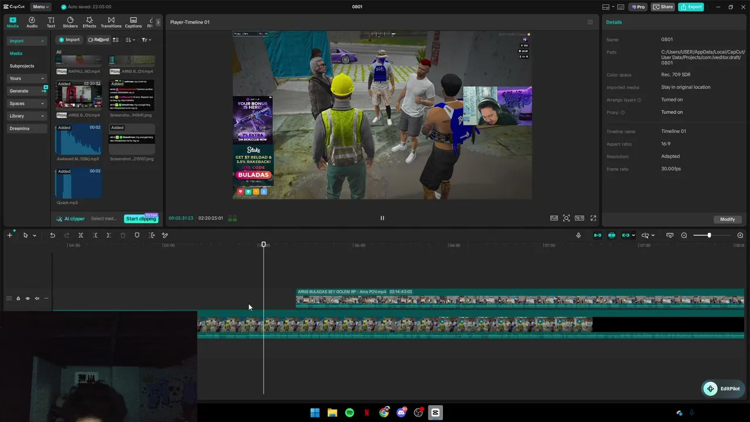Click the Record button
The image size is (750, 422).
tap(98, 40)
